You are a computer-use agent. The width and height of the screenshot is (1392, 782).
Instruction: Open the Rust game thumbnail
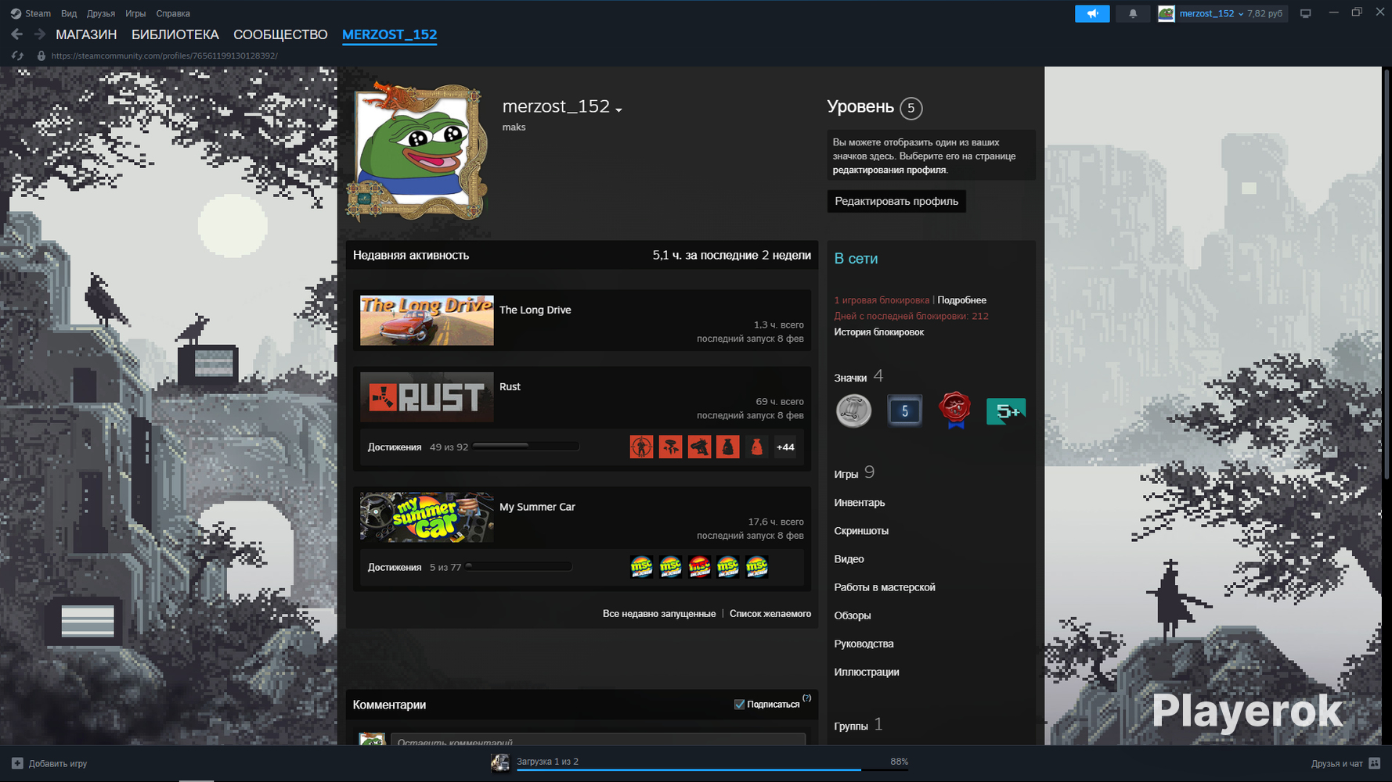click(427, 396)
